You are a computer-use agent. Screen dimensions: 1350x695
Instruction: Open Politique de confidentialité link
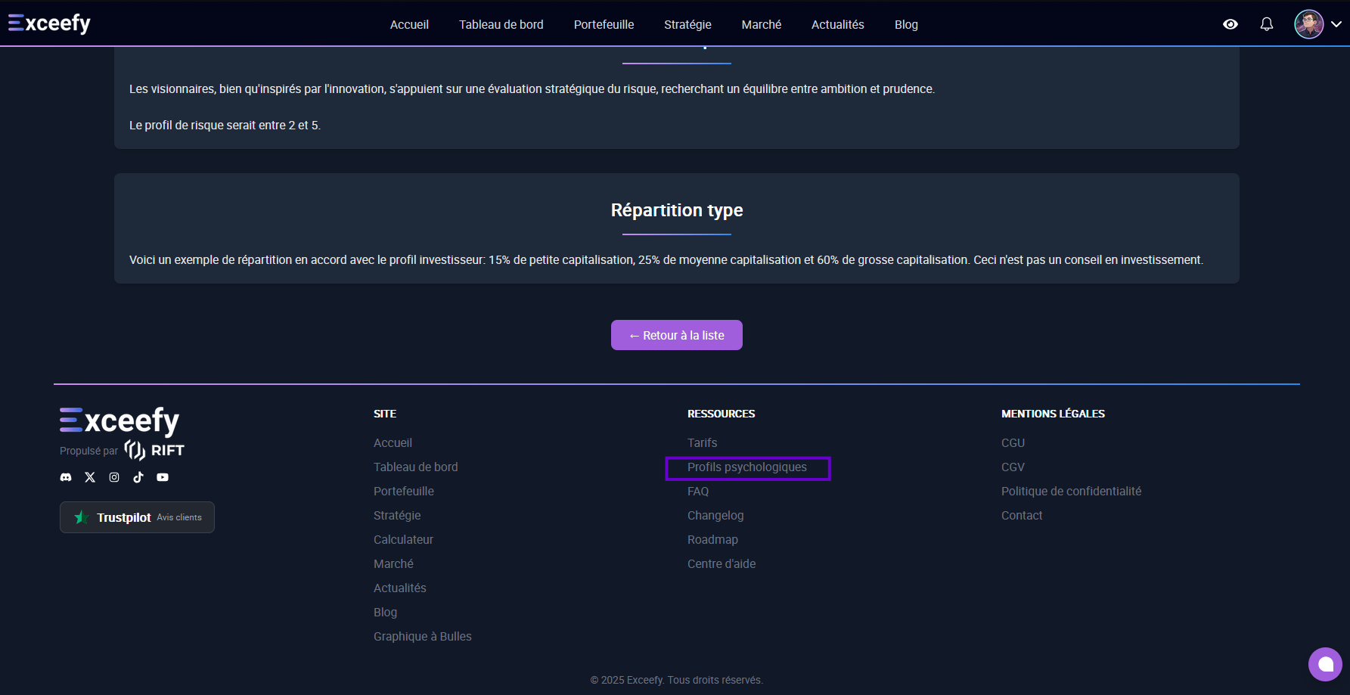pyautogui.click(x=1071, y=492)
